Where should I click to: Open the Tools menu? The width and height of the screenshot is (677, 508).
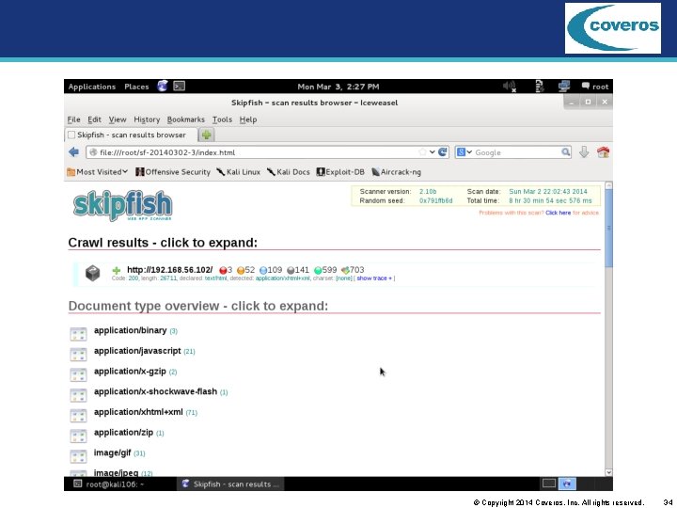(x=222, y=119)
